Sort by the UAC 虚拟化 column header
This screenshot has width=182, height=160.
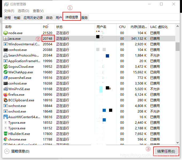click(162, 27)
